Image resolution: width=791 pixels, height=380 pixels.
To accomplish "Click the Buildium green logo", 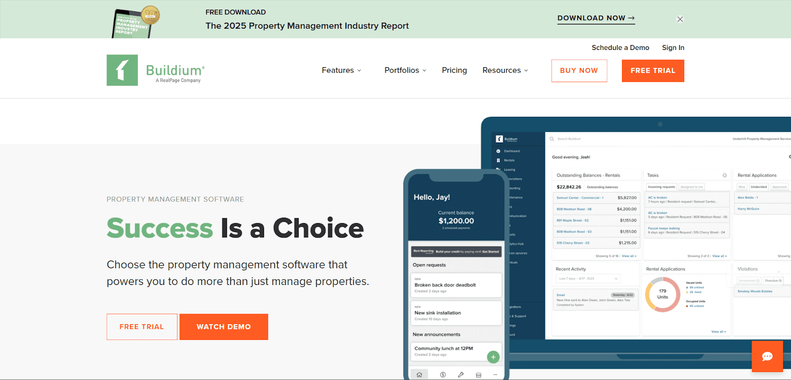I will [122, 70].
